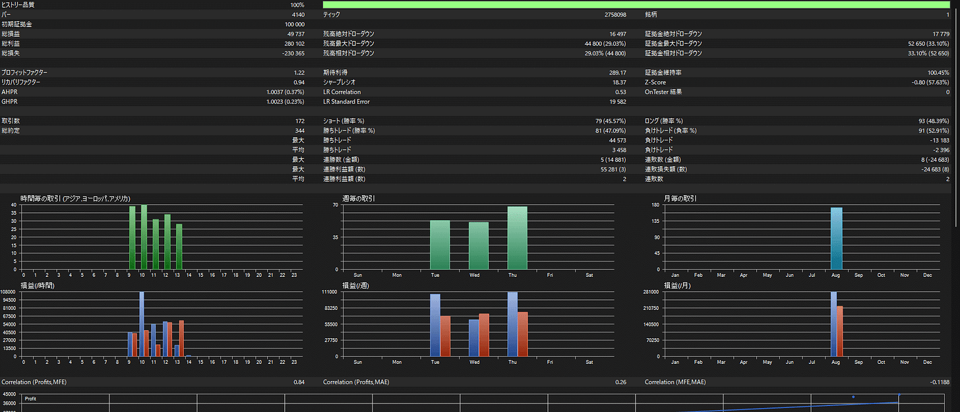Click the total net profit value 49 737
Screen dimensions: 960x412
point(295,34)
